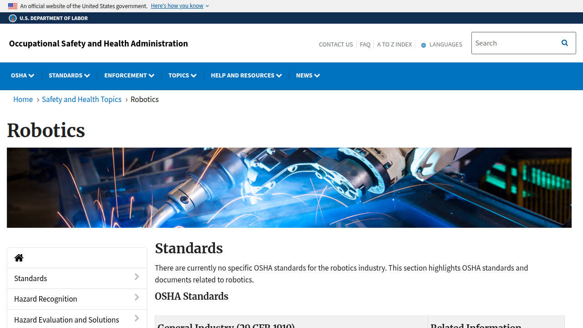Click the 'OSHA Standards' subheading
Viewport: 583px width, 328px height.
[191, 296]
